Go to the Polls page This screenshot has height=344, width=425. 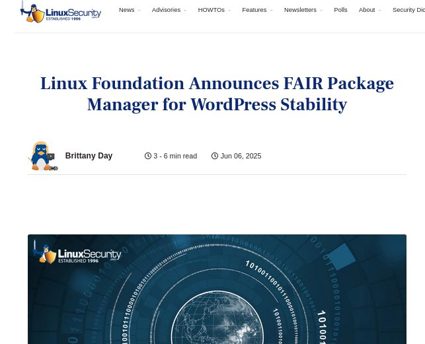(340, 10)
